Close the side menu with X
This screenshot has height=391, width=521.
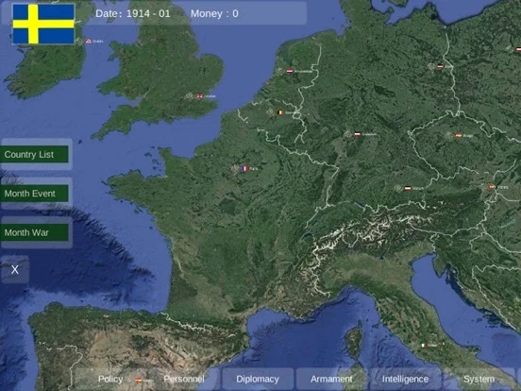coord(14,270)
